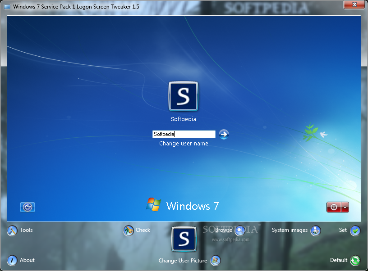Close the Logon Screen Tweaker window
The image size is (368, 271).
354,5
